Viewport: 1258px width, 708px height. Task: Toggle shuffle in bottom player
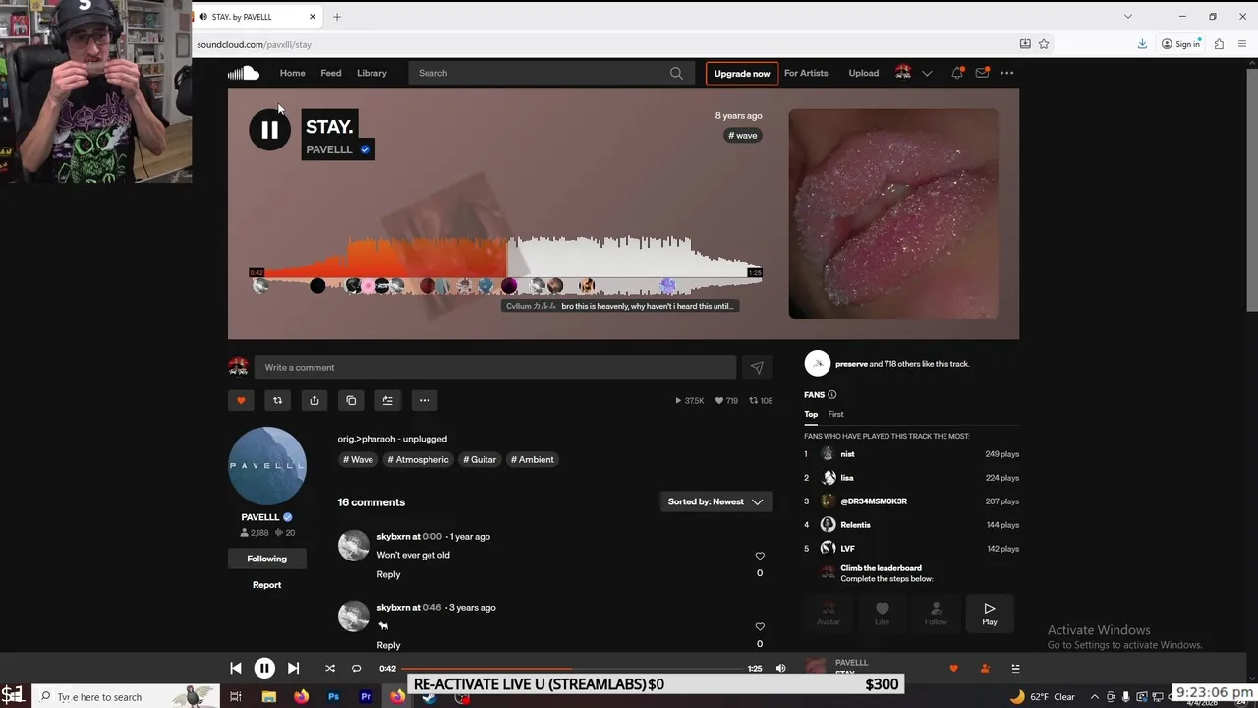point(330,669)
